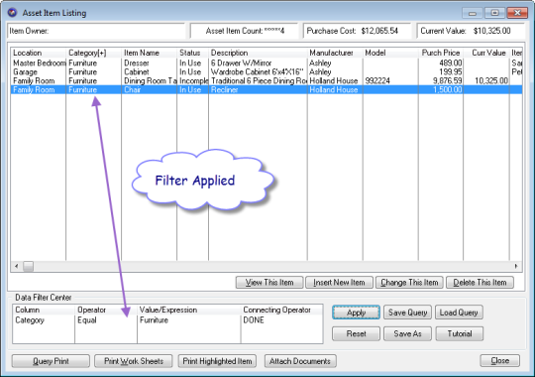
Task: Click the horizontal scrollbar thumb
Action: [x=28, y=266]
